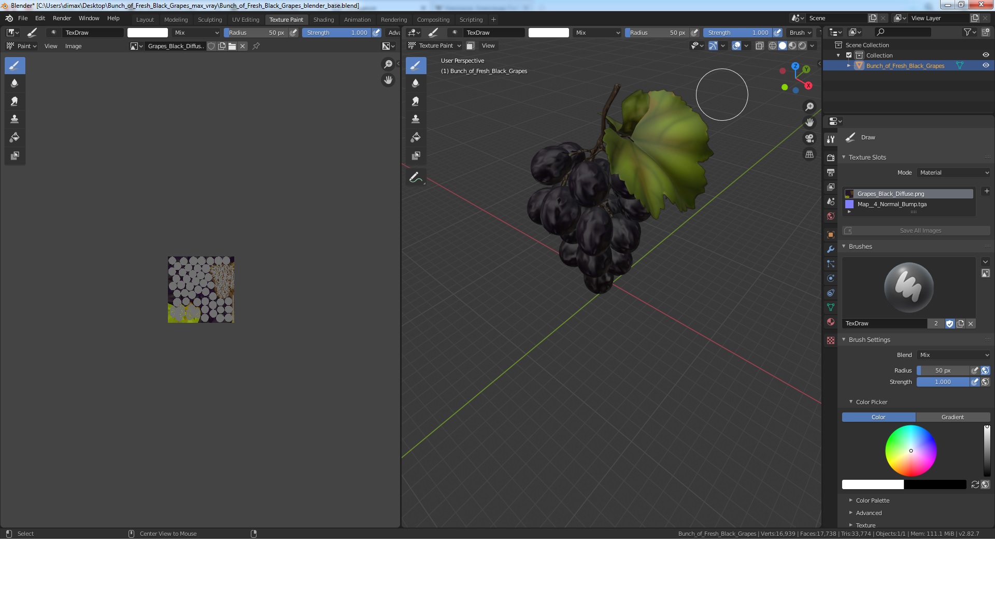Image resolution: width=995 pixels, height=600 pixels.
Task: Unlink image with X in image editor header
Action: pyautogui.click(x=243, y=46)
